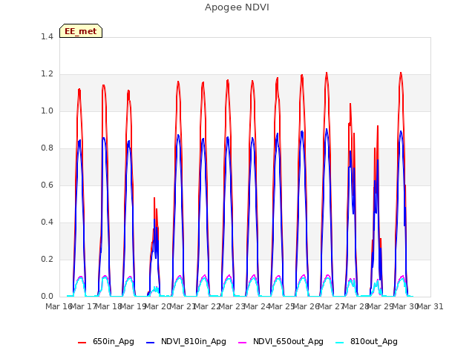475x356 pixels.
Task: Click the Mar 16 x-axis label
Action: pos(59,306)
